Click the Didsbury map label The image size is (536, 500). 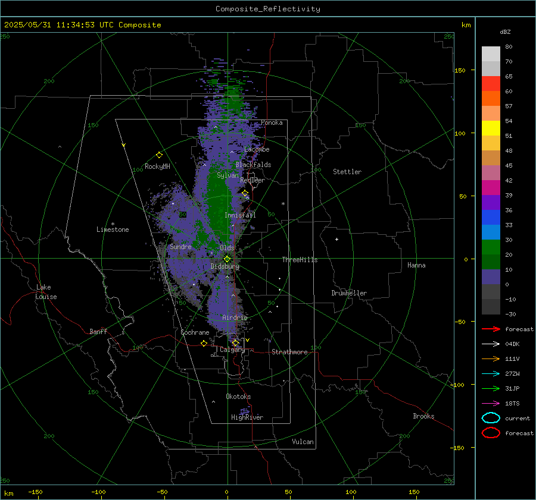click(225, 266)
